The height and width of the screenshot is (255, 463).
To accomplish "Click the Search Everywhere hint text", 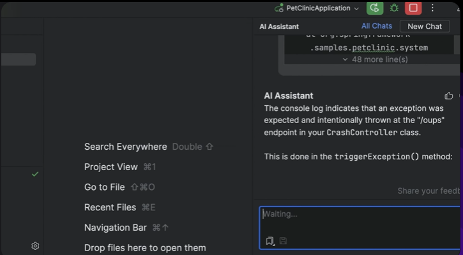I will pyautogui.click(x=126, y=147).
